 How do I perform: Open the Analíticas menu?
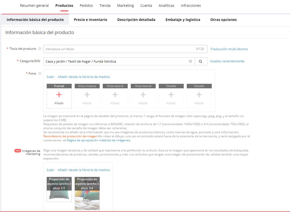[167, 6]
